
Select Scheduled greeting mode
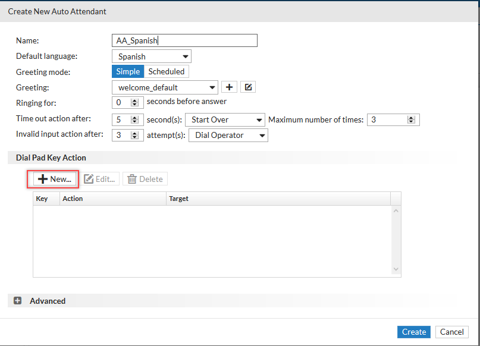pos(166,71)
